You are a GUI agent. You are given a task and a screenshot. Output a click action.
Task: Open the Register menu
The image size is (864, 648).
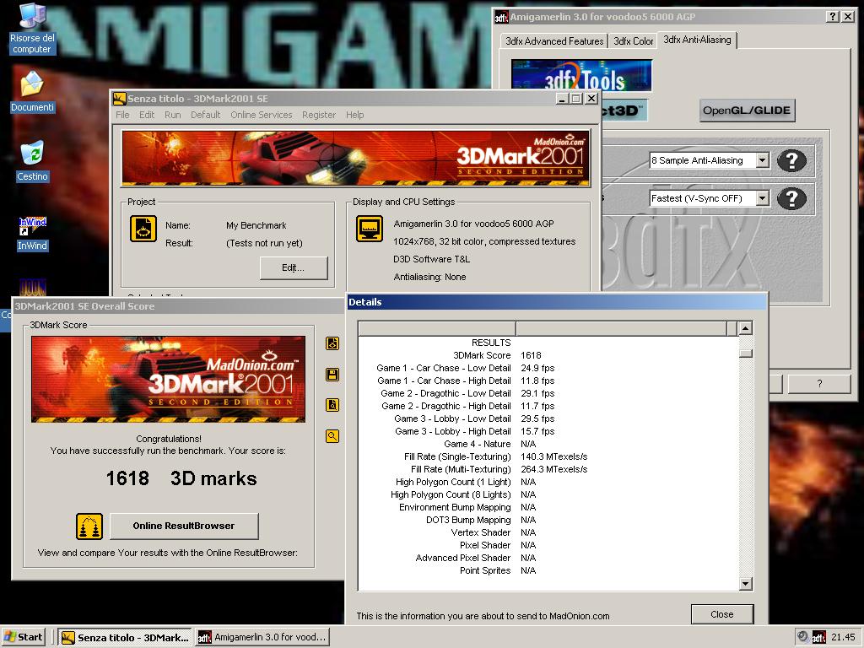click(318, 115)
